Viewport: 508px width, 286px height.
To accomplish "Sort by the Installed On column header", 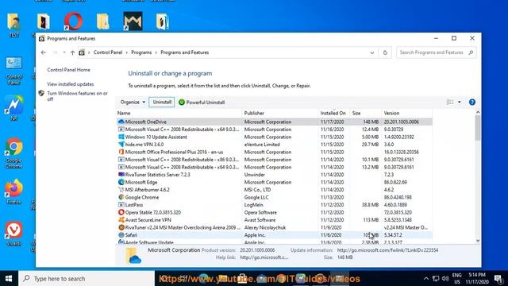I will (334, 113).
